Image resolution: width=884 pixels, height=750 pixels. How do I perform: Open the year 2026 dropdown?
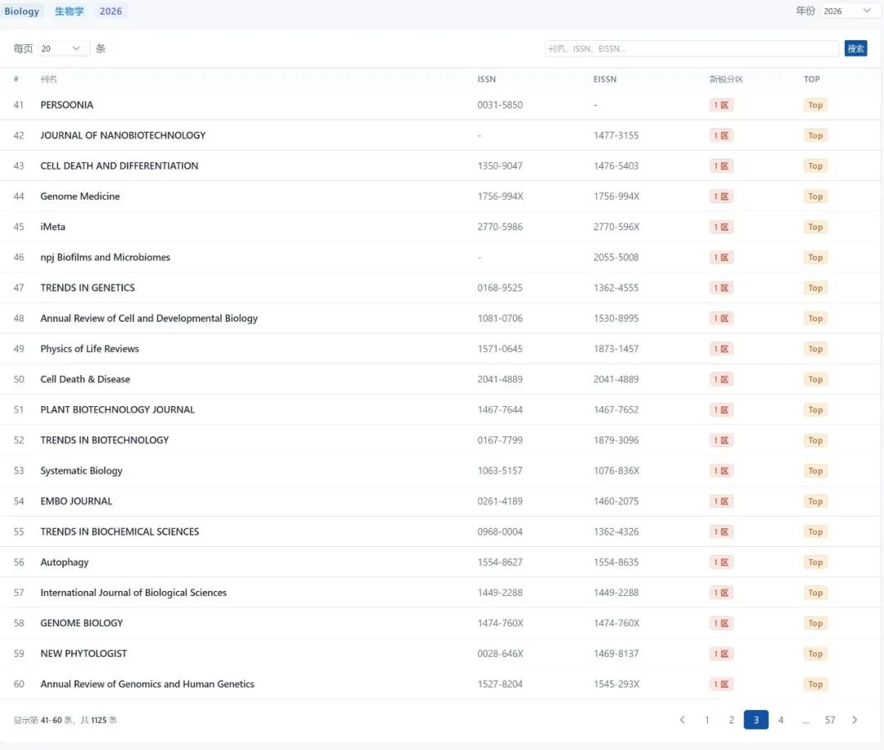847,11
